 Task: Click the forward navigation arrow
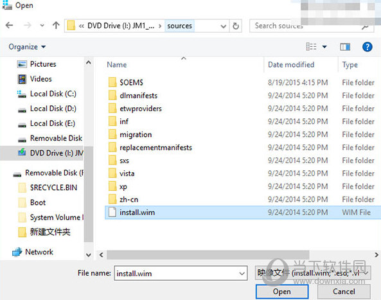pyautogui.click(x=28, y=25)
